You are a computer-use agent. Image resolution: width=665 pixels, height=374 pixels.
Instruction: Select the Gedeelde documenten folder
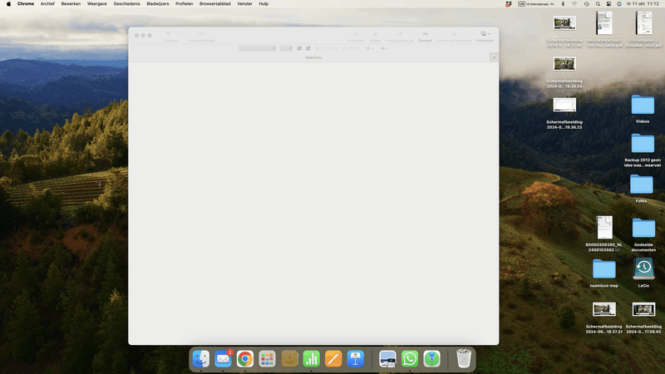tap(643, 228)
